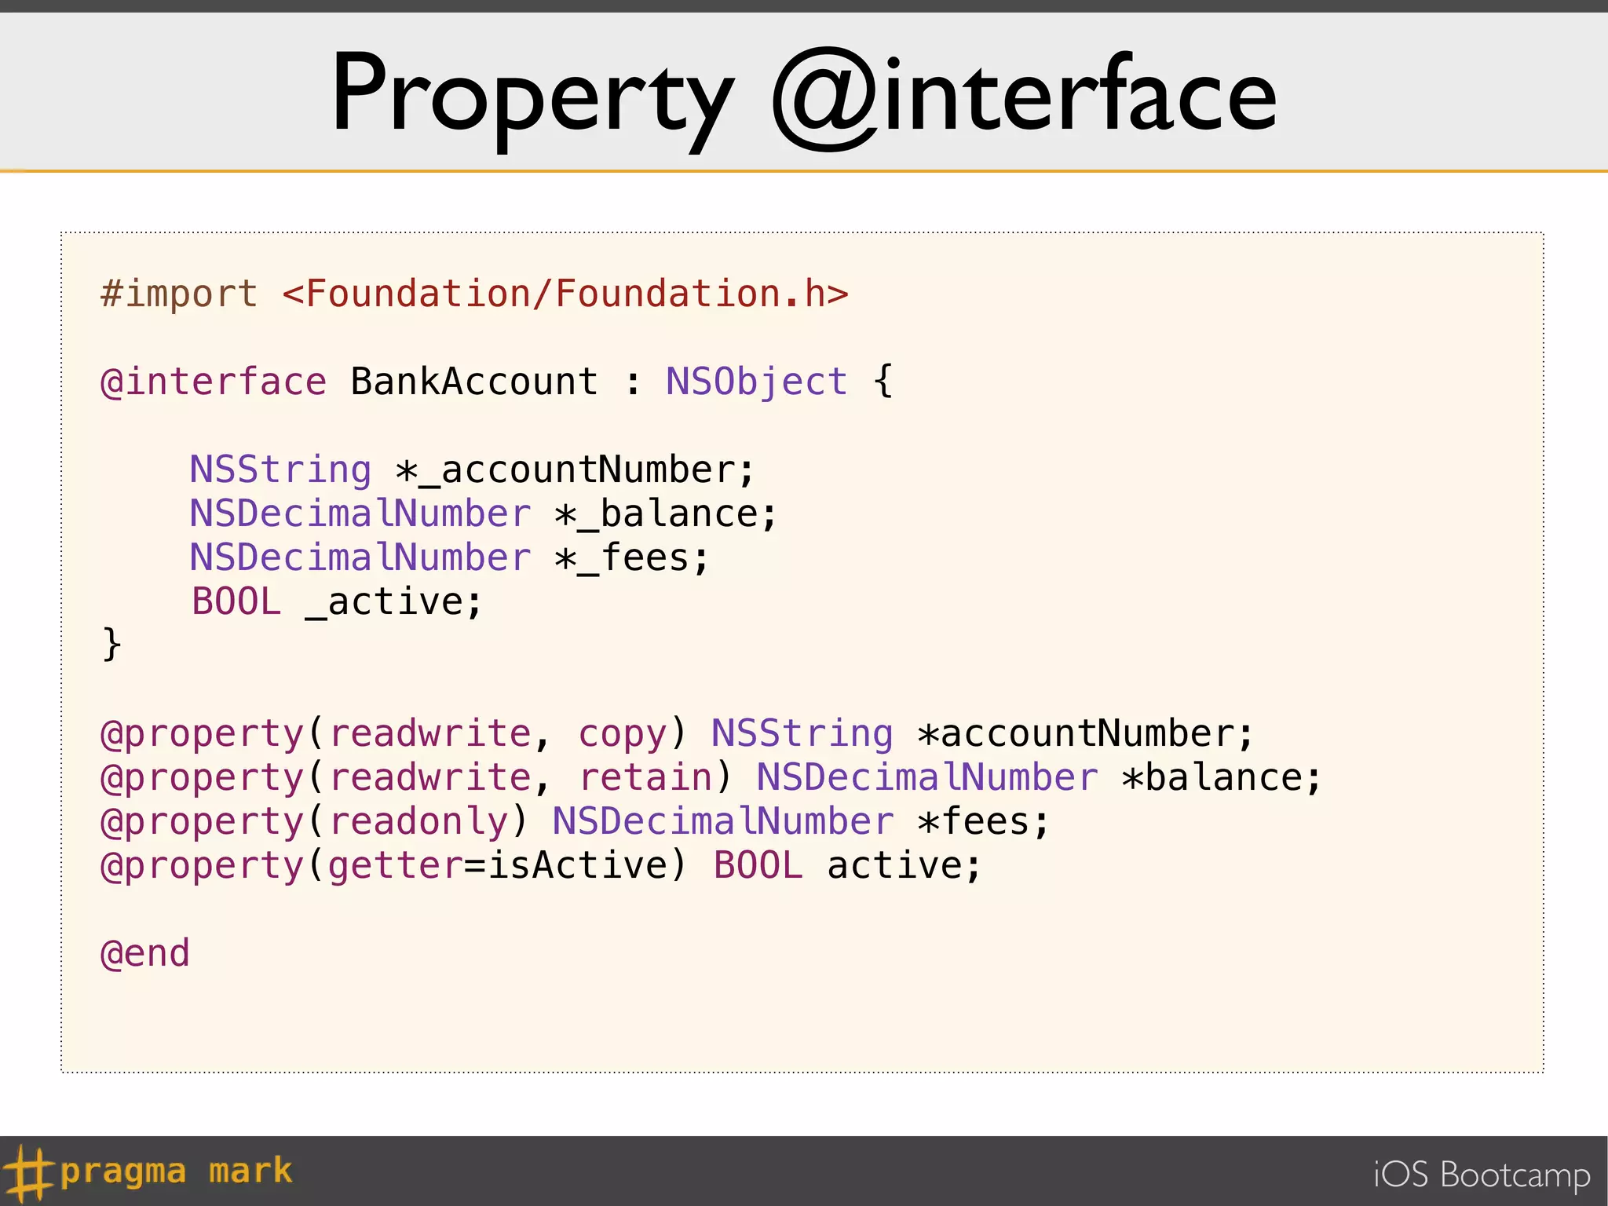Click "getter" in the last property
1608x1206 pixels.
click(x=396, y=867)
